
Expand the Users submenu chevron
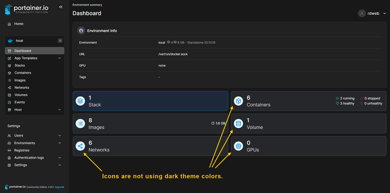tap(60, 136)
